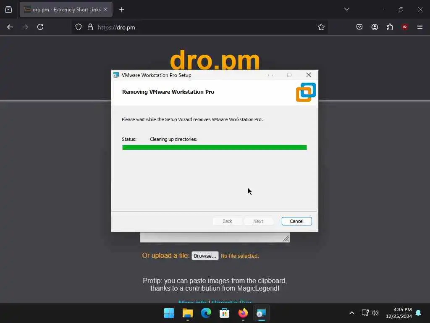This screenshot has height=323, width=430.
Task: Open a new Firefox tab
Action: click(x=121, y=10)
